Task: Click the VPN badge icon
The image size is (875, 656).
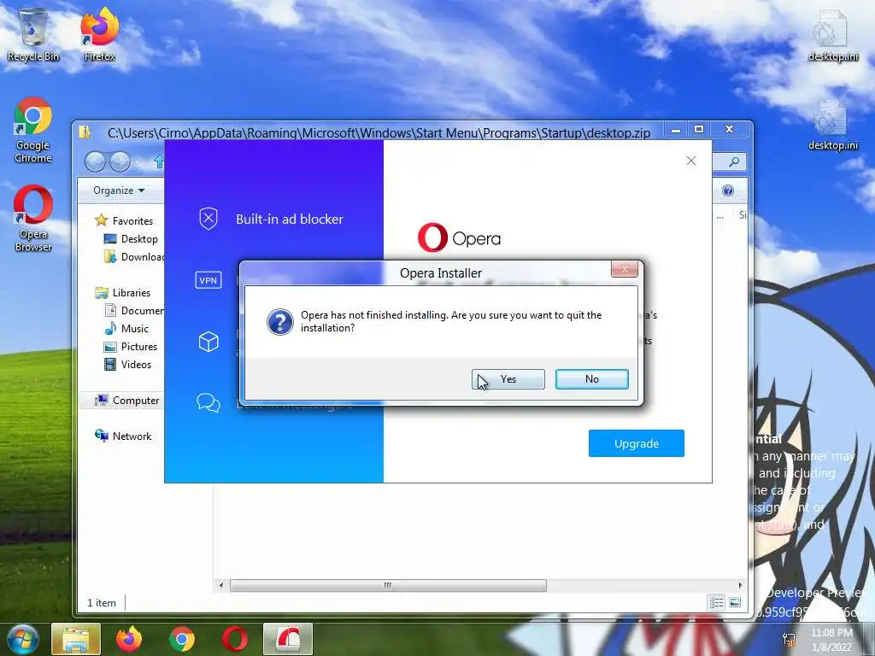Action: 208,280
